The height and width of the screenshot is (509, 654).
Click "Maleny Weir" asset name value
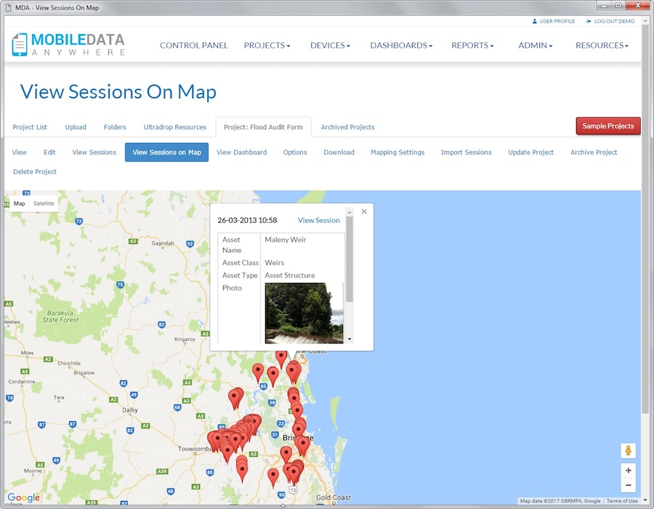pyautogui.click(x=286, y=240)
